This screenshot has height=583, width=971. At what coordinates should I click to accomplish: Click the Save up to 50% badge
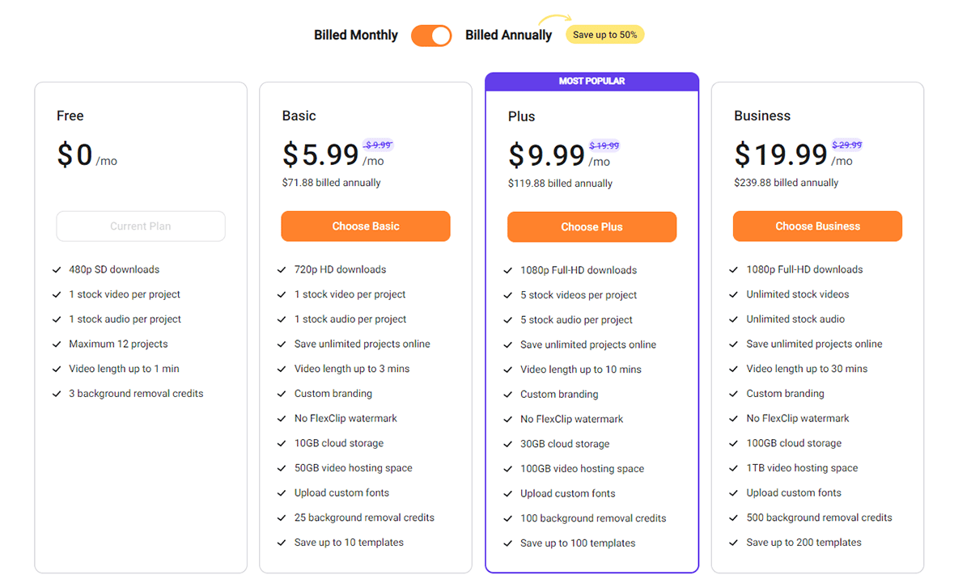pos(604,35)
